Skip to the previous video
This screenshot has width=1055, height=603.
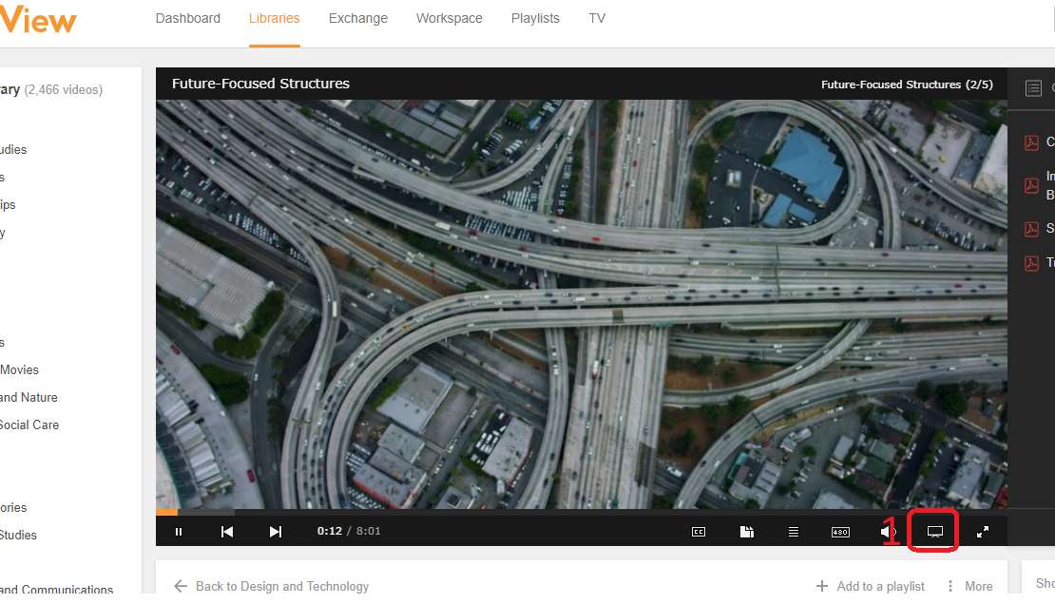coord(227,532)
